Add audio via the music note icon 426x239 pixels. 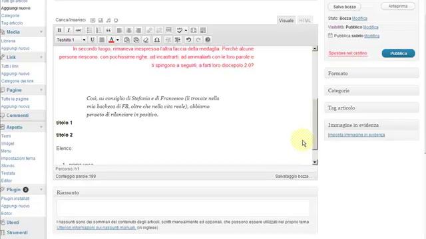click(x=108, y=21)
